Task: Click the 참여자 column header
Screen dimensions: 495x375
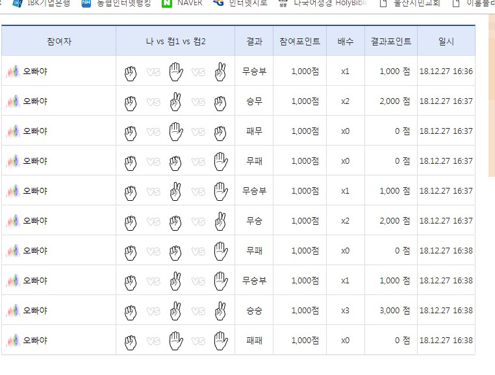Action: click(x=59, y=41)
